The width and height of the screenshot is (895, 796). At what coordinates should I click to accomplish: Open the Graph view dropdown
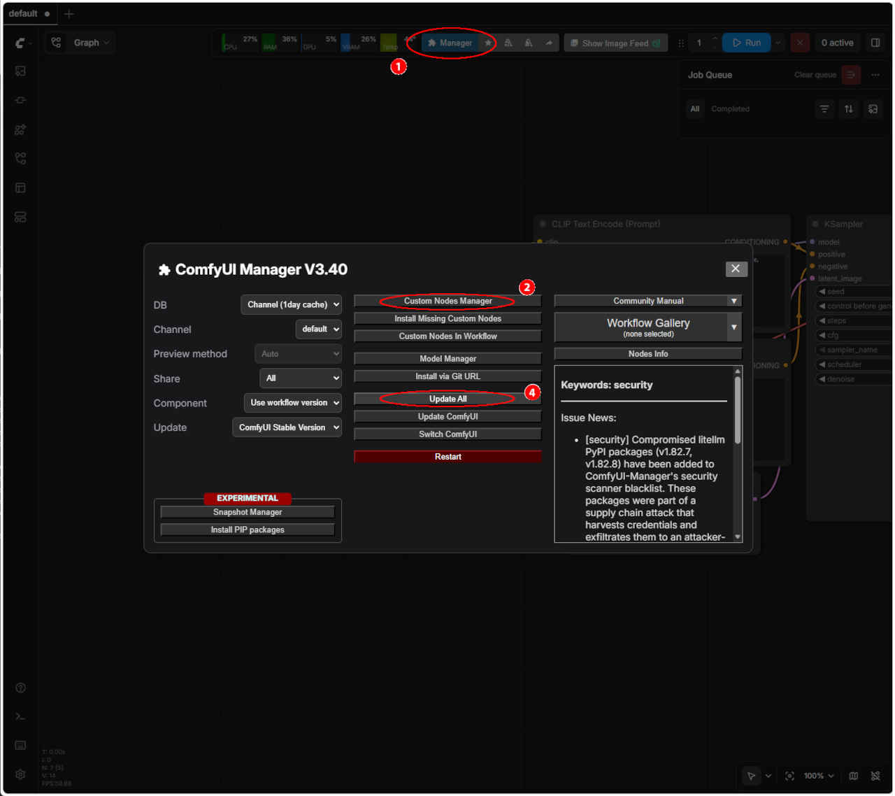[81, 43]
